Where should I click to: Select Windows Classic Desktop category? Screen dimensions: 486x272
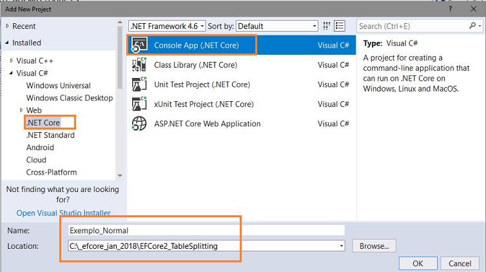point(70,98)
